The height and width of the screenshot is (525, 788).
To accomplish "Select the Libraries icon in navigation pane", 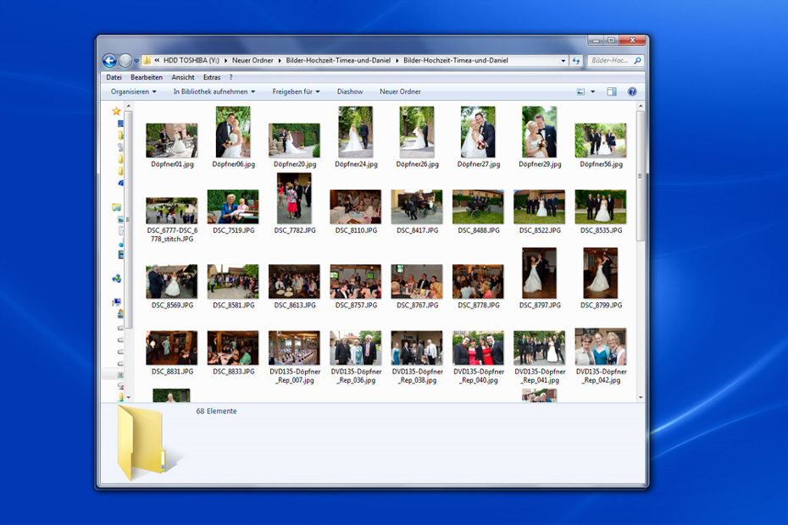I will (x=117, y=207).
